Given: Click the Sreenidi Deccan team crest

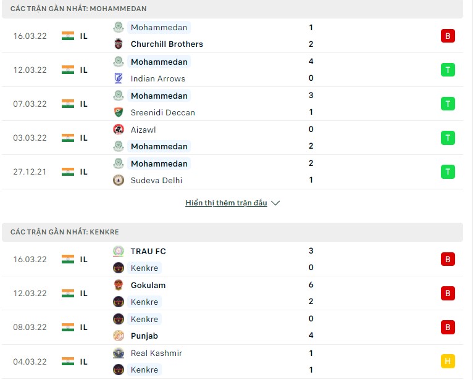Looking at the screenshot, I should 119,112.
